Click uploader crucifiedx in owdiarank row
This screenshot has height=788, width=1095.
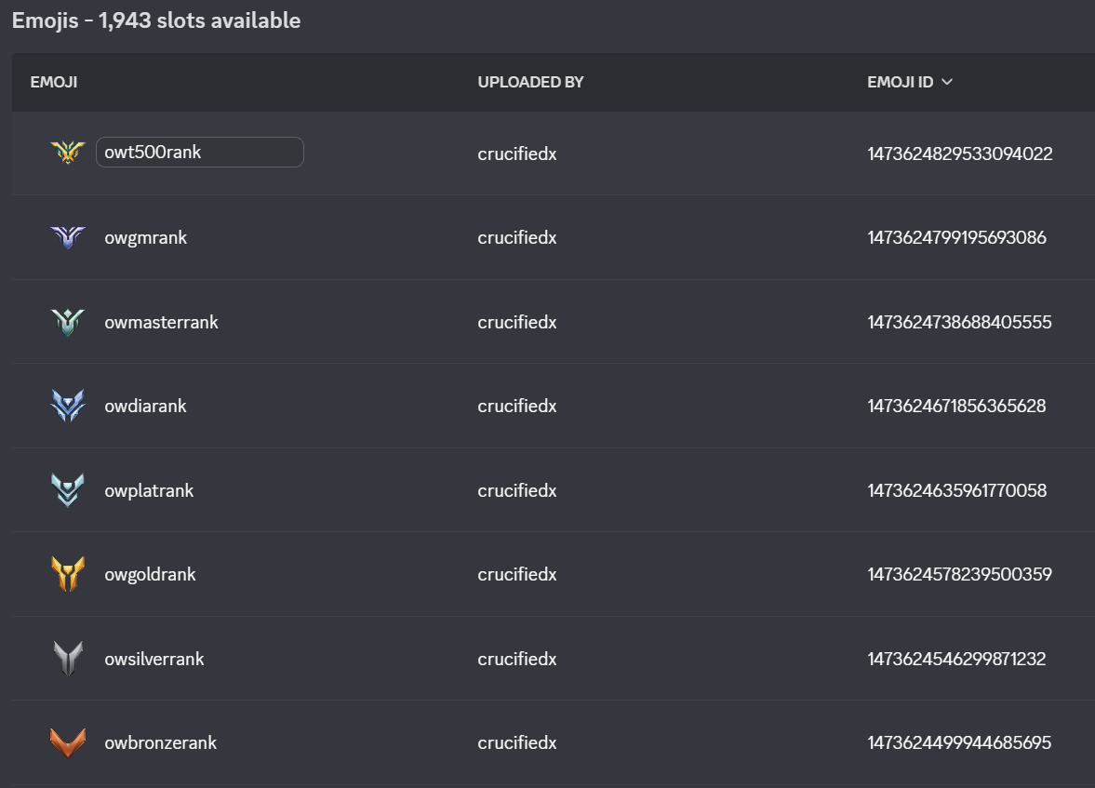517,406
